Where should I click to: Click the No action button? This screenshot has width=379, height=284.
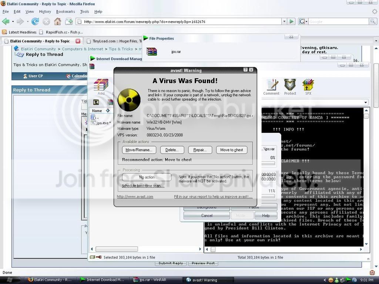(x=147, y=177)
